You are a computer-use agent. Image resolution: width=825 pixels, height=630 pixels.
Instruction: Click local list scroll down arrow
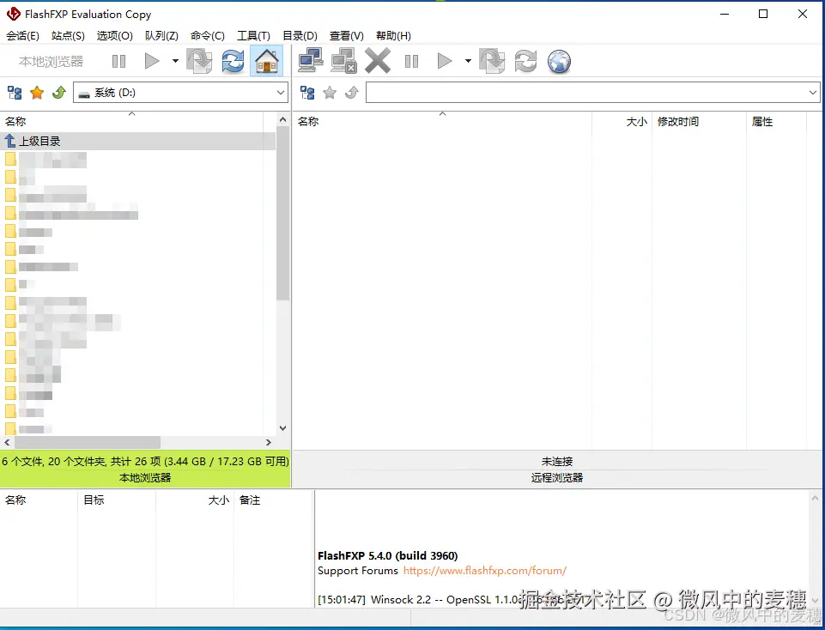click(283, 428)
